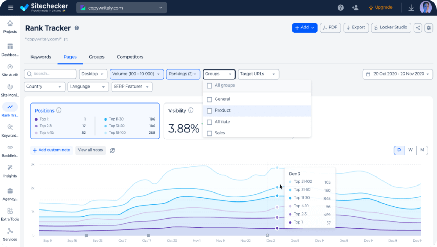Screen dimensions: 437x247
Task: Click the help icon next to Rank Tracker title
Action: [x=77, y=28]
